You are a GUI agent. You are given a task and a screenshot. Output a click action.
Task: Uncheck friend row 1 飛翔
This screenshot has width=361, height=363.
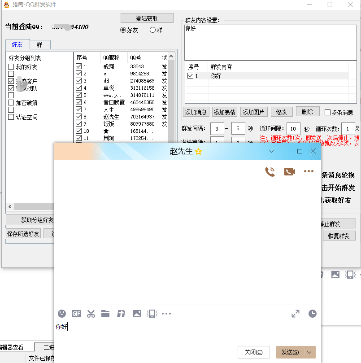point(78,66)
